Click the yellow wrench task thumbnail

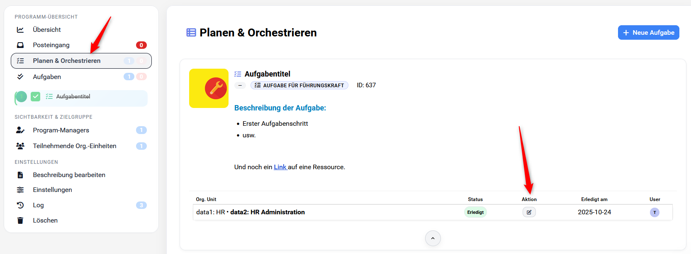209,88
